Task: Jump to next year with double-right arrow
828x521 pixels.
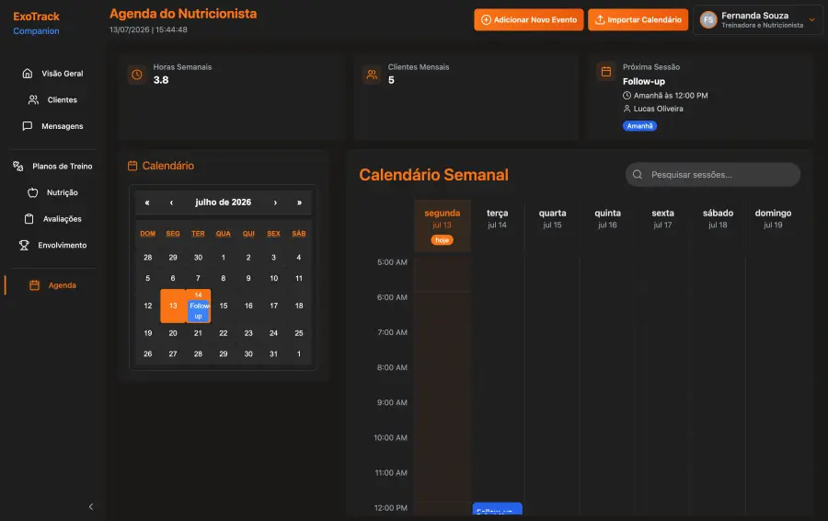Action: point(299,203)
